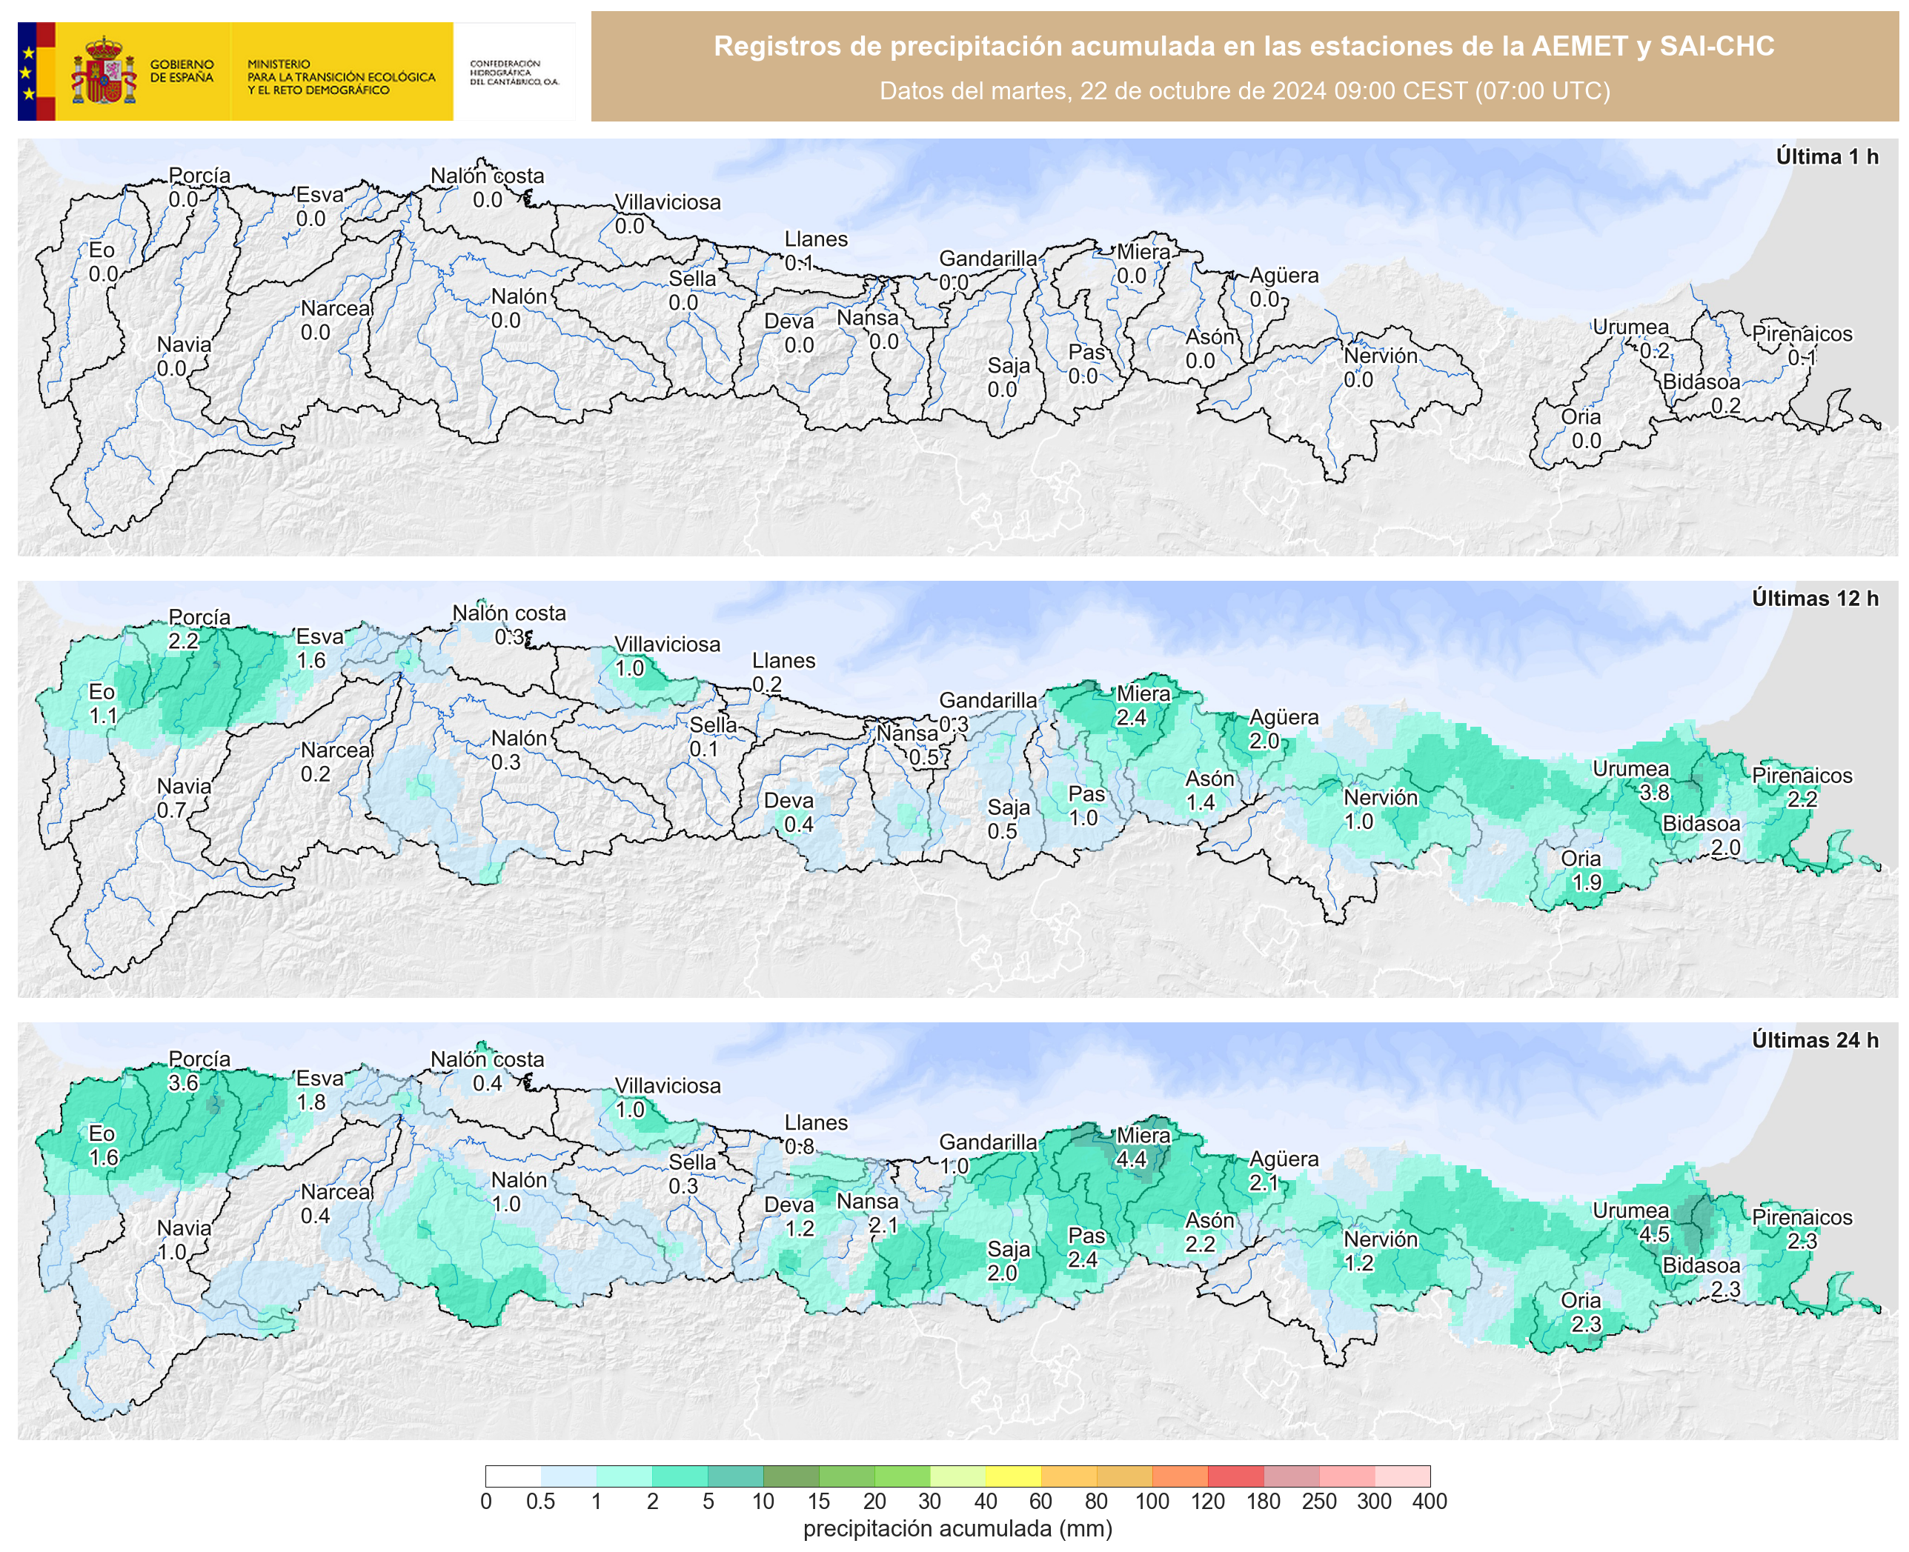Click the 'Última 1 h' map label
Screen dimensions: 1909x1552
[1827, 156]
